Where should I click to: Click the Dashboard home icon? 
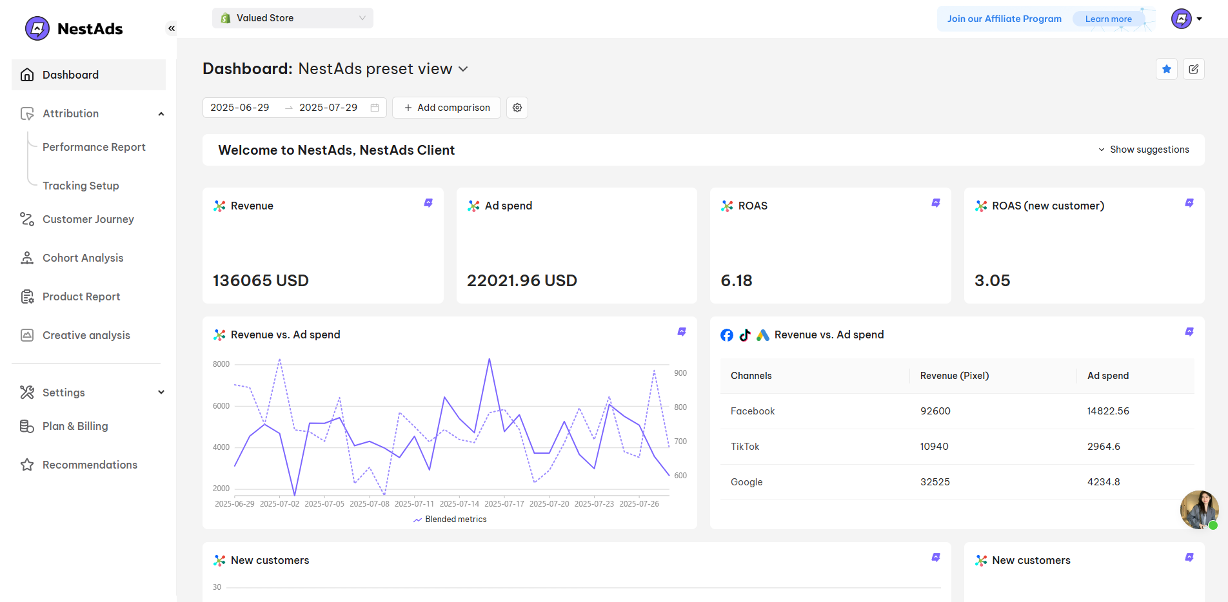pyautogui.click(x=27, y=75)
